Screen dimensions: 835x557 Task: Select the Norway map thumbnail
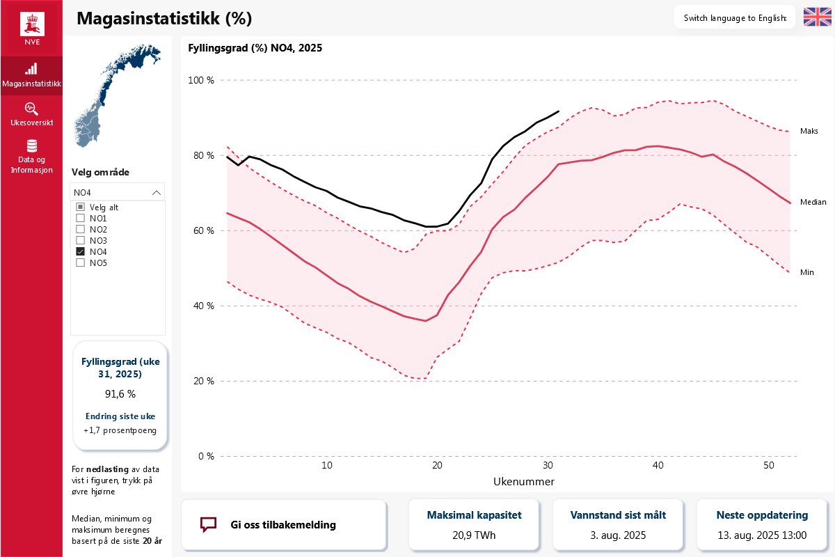[116, 95]
